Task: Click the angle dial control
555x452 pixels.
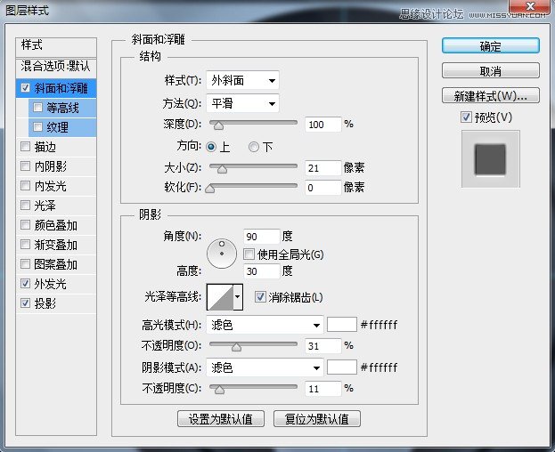Action: pyautogui.click(x=222, y=254)
